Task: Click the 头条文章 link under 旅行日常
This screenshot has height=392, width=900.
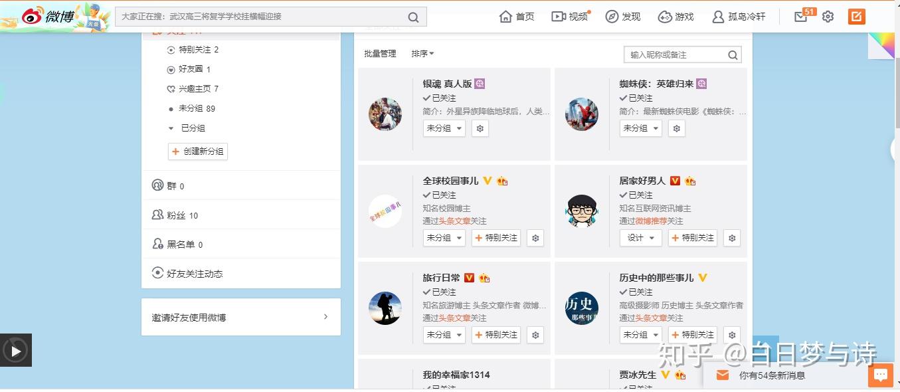Action: (x=454, y=318)
